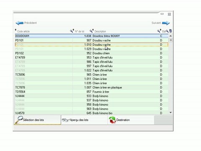This screenshot has width=201, height=151.
Task: Click the scrollbar up arrow
Action: pos(170,36)
